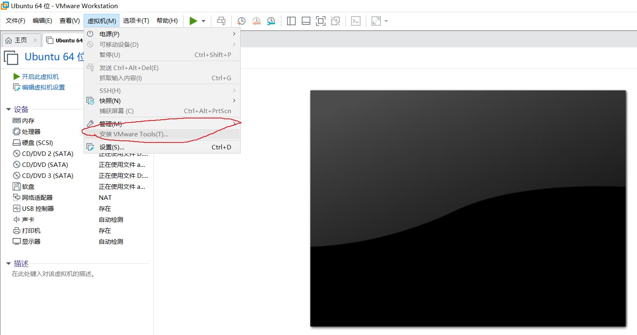This screenshot has width=637, height=335.
Task: Click the Unity mode toolbar icon
Action: click(335, 21)
